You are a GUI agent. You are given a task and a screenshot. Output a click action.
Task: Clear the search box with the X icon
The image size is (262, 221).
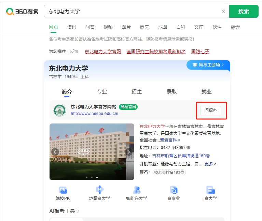223,11
